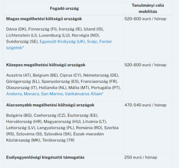Click the 'Dánia (DK)' country text
The width and height of the screenshot is (179, 168).
[x=16, y=29]
